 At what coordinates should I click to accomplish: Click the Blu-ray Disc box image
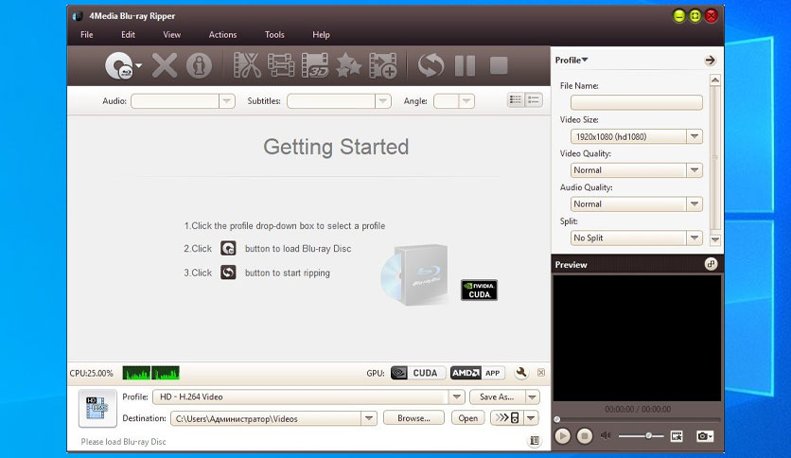click(x=415, y=275)
